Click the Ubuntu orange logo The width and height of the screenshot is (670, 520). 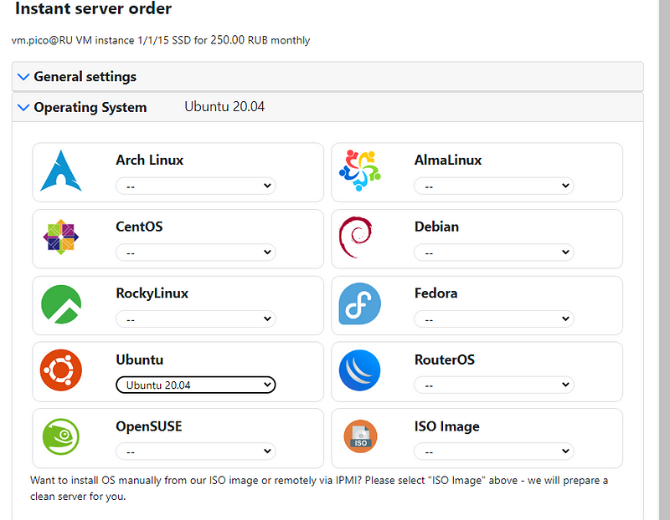point(61,370)
